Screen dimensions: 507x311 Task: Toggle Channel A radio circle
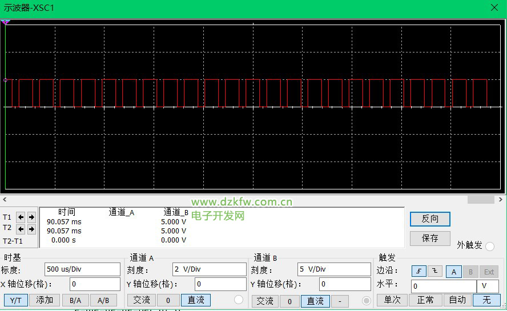(x=239, y=300)
